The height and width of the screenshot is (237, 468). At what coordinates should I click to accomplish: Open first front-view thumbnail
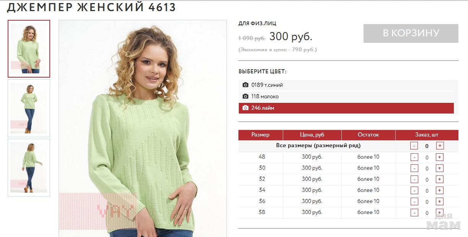pyautogui.click(x=29, y=49)
